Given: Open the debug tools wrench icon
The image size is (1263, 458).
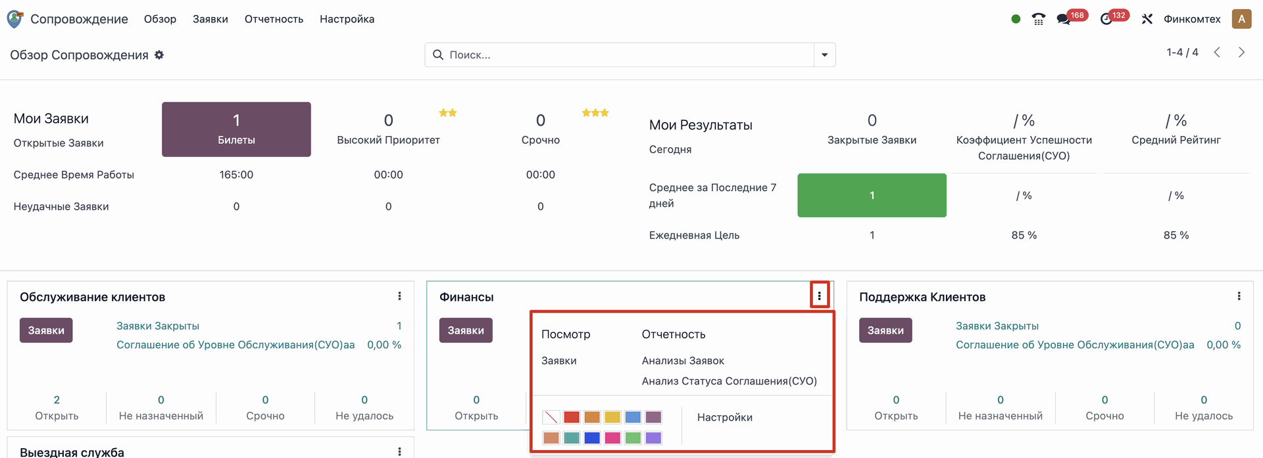Looking at the screenshot, I should click(1147, 19).
